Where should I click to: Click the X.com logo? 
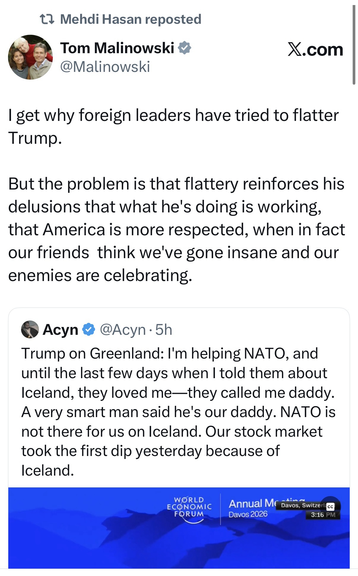coord(315,50)
